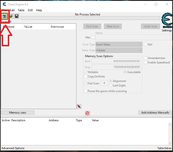
Task: Enable Pause the game while scanning
Action: click(x=86, y=91)
